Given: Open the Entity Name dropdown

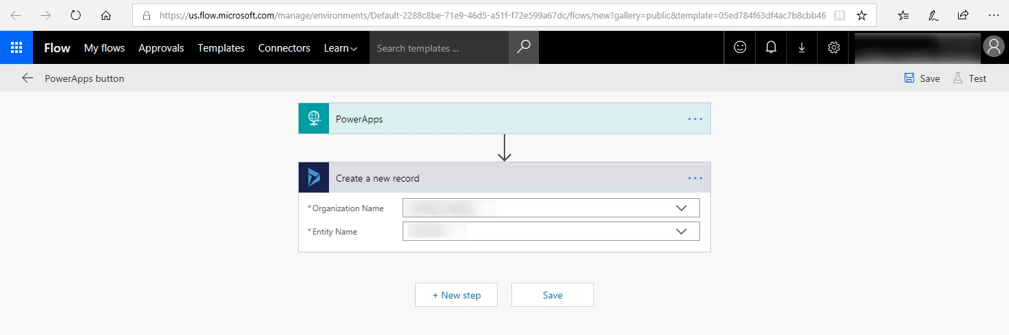Looking at the screenshot, I should click(551, 231).
